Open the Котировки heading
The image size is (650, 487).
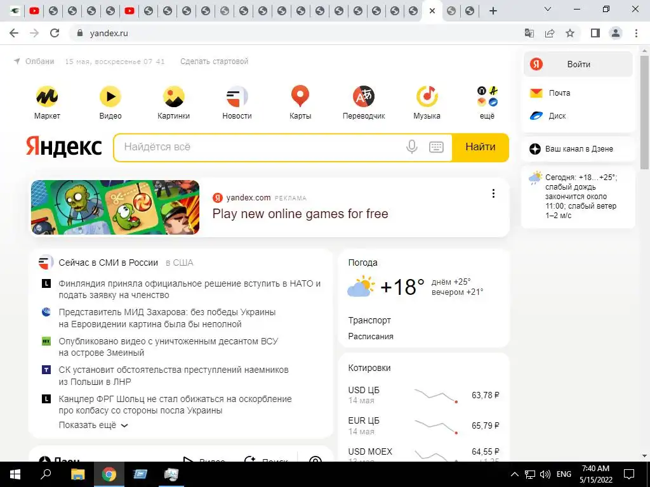click(369, 368)
